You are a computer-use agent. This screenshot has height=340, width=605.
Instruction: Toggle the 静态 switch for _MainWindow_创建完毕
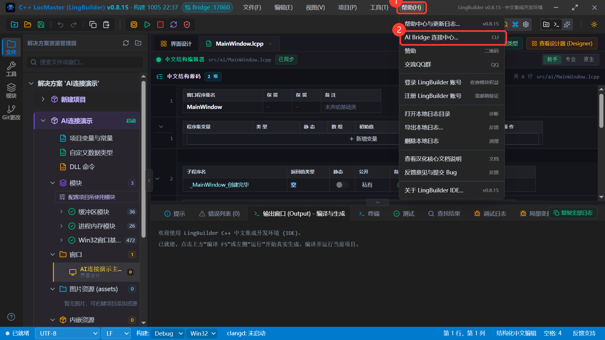tap(342, 185)
